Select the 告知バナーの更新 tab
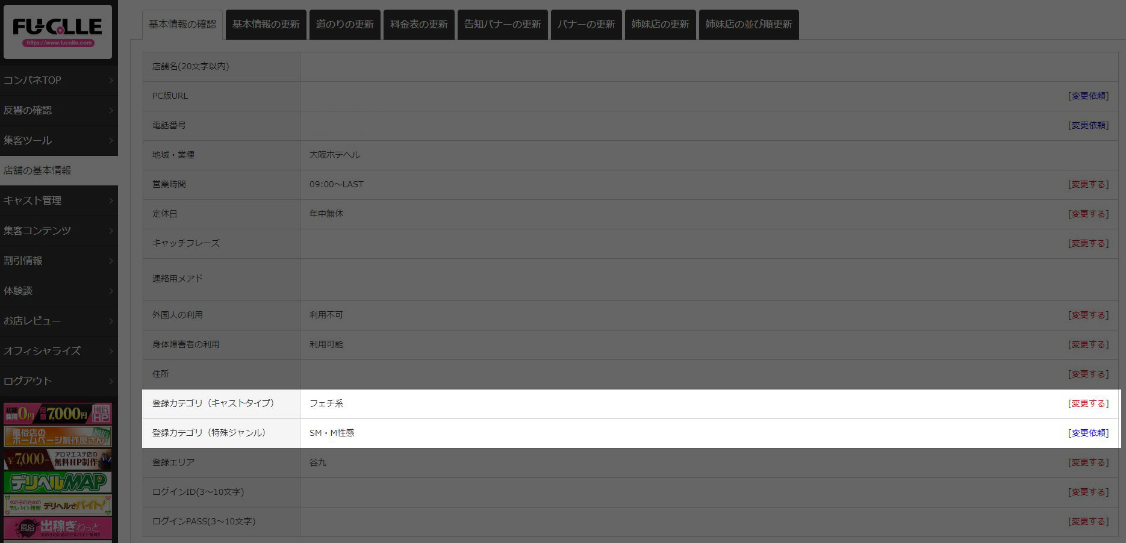This screenshot has width=1126, height=543. [x=503, y=25]
